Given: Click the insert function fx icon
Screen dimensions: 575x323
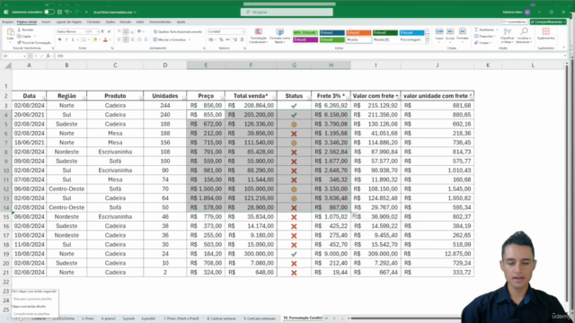Looking at the screenshot, I should click(x=48, y=56).
